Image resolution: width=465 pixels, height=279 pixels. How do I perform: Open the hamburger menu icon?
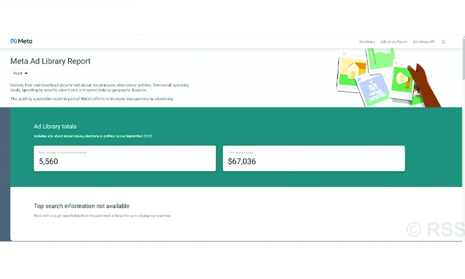[x=444, y=42]
